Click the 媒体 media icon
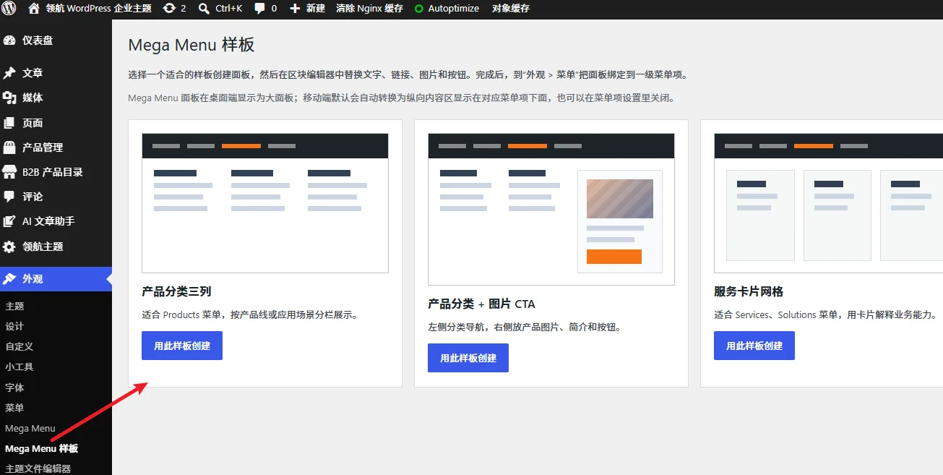The height and width of the screenshot is (475, 943). point(9,98)
